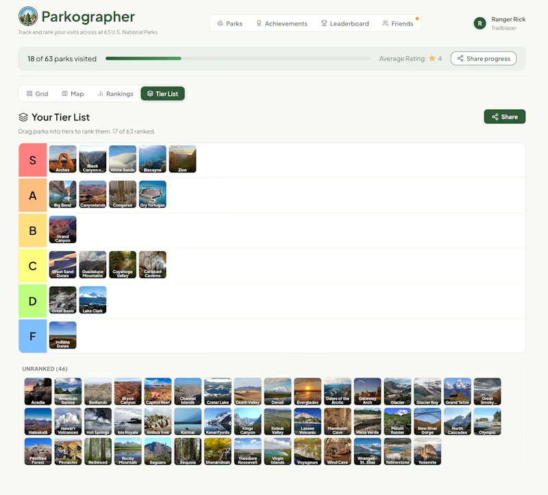548x495 pixels.
Task: Pick the unranked American Samoa tile
Action: coord(68,392)
